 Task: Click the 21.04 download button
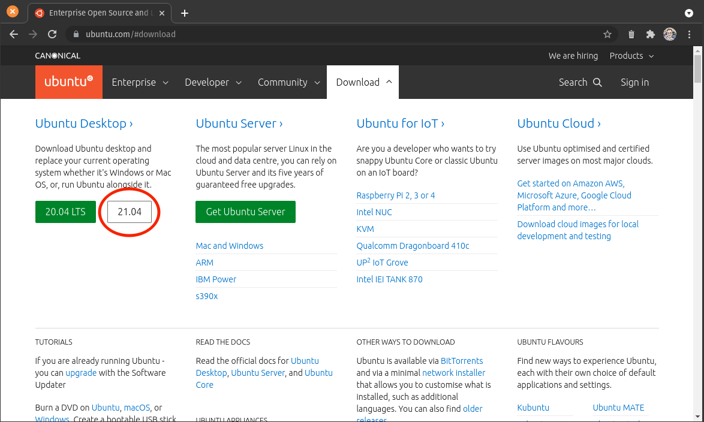click(x=130, y=212)
